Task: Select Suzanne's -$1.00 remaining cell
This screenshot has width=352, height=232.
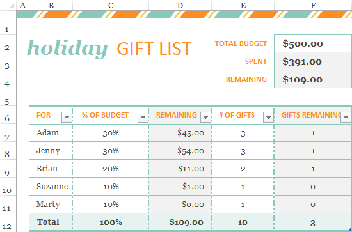Action: [x=180, y=186]
